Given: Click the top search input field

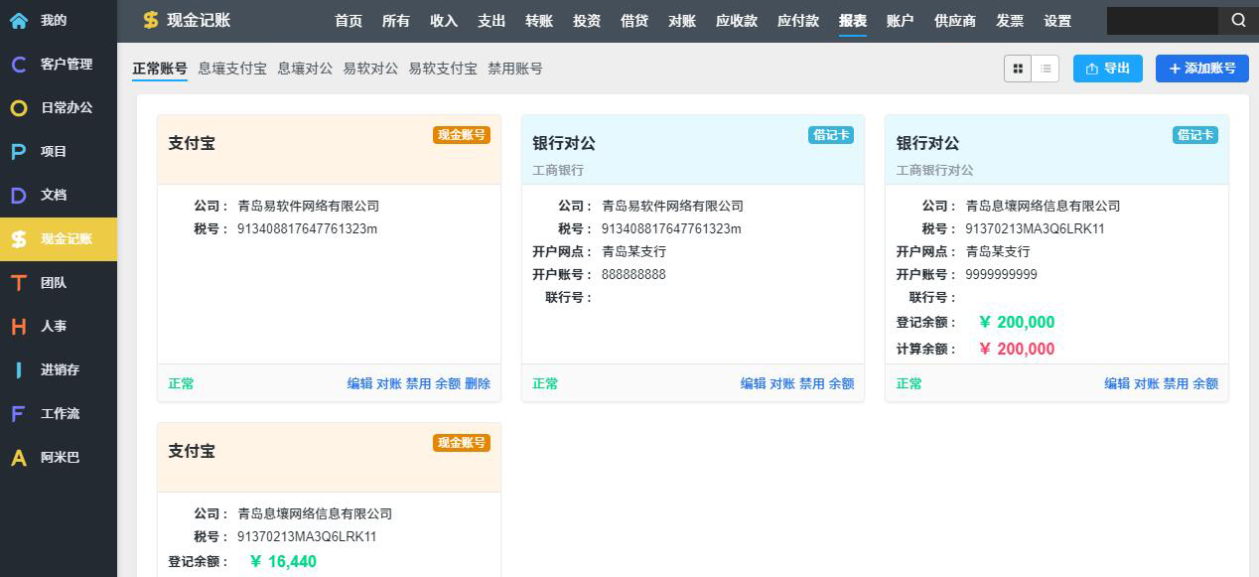Looking at the screenshot, I should [x=1162, y=20].
